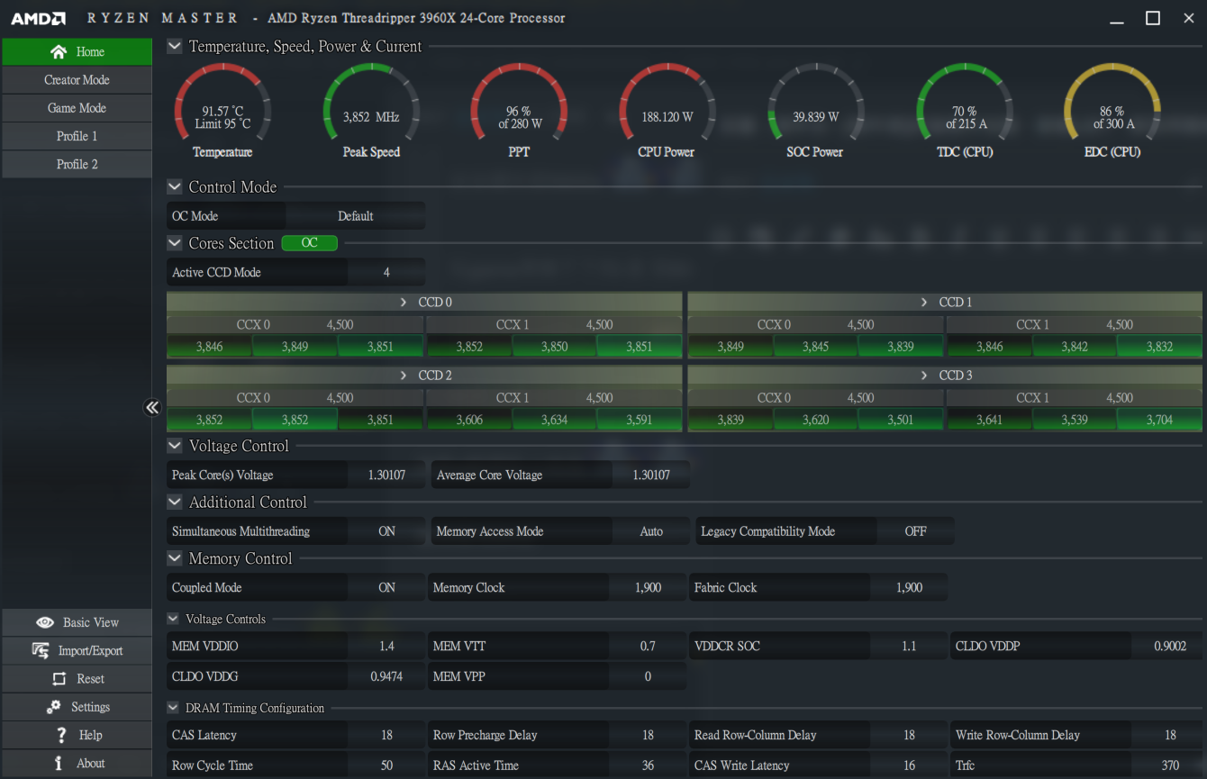Image resolution: width=1207 pixels, height=779 pixels.
Task: Click the Import/Export button label
Action: pos(90,650)
